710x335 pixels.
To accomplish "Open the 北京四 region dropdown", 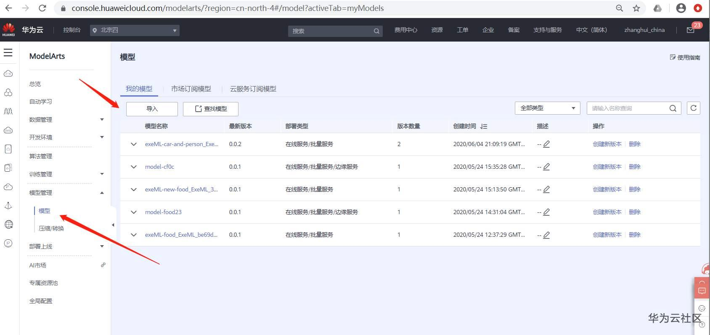I will [135, 30].
